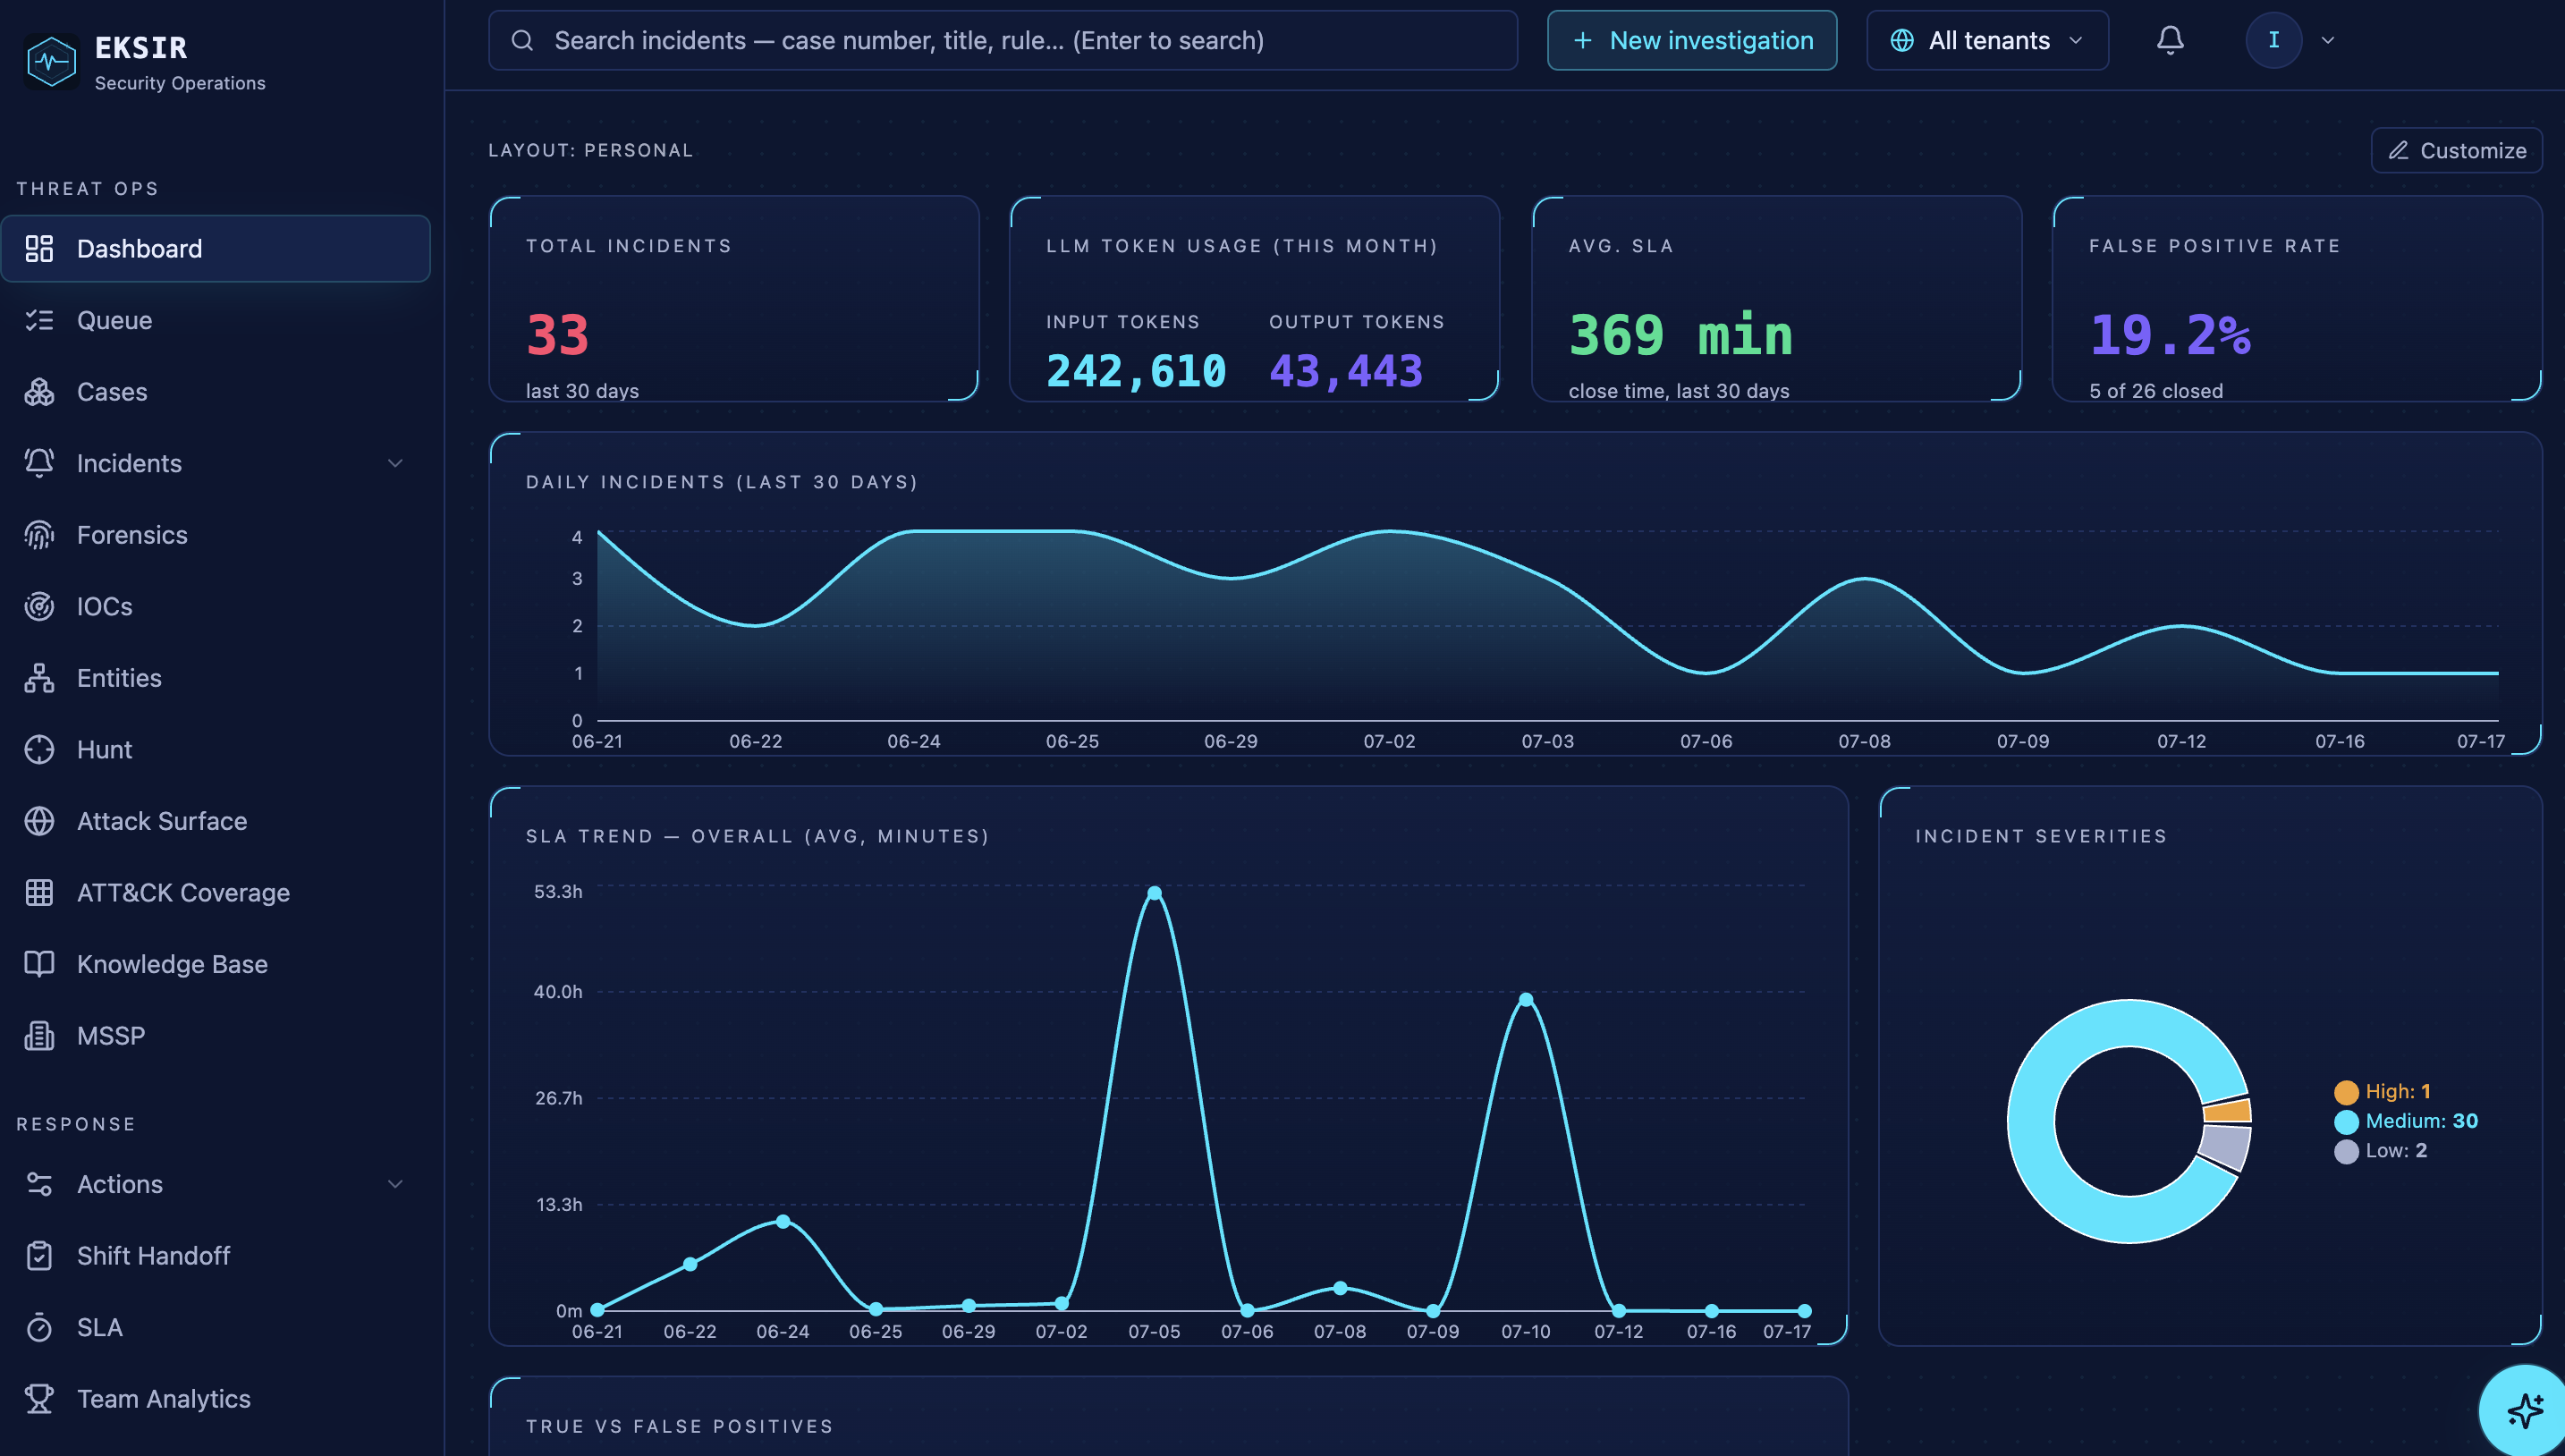This screenshot has width=2565, height=1456.
Task: Open the Forensics fingerprint icon
Action: pyautogui.click(x=39, y=535)
